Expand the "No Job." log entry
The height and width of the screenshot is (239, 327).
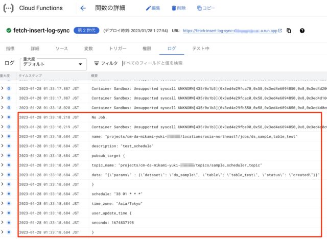3,117
